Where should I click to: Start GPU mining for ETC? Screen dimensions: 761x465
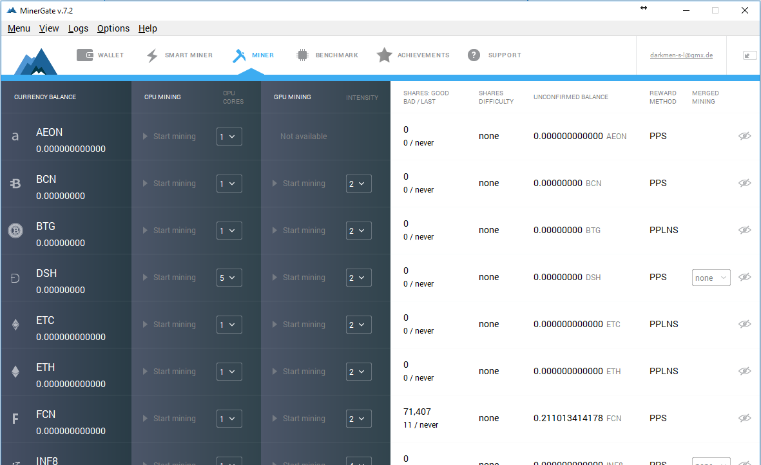point(299,325)
